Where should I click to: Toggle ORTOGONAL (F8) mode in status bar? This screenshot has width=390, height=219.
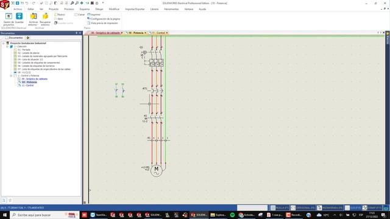302,207
